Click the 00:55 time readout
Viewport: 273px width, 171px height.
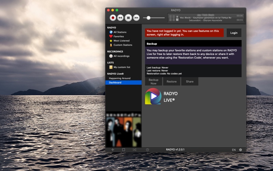[x=240, y=20]
